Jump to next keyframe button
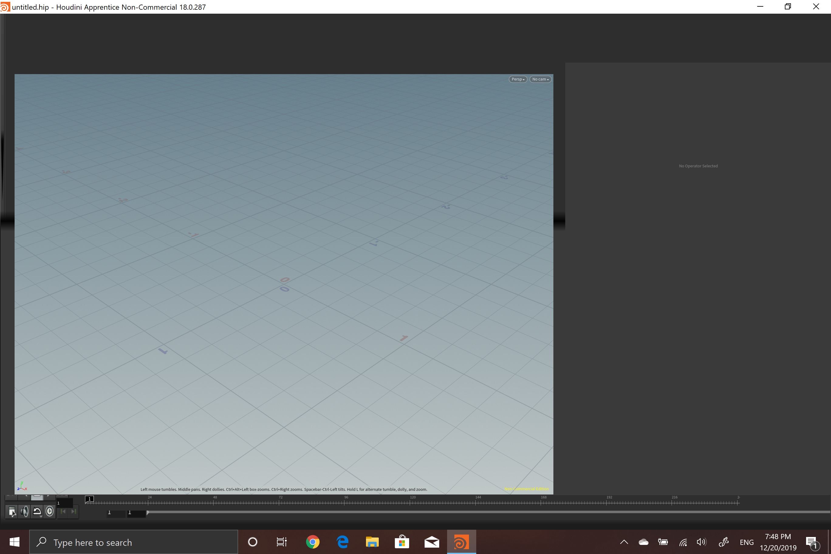 [x=73, y=511]
